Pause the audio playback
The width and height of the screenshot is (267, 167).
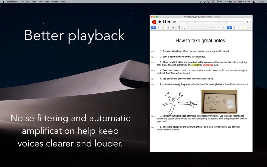coord(164,22)
